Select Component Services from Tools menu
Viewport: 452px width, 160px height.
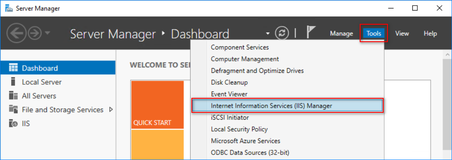coord(287,47)
